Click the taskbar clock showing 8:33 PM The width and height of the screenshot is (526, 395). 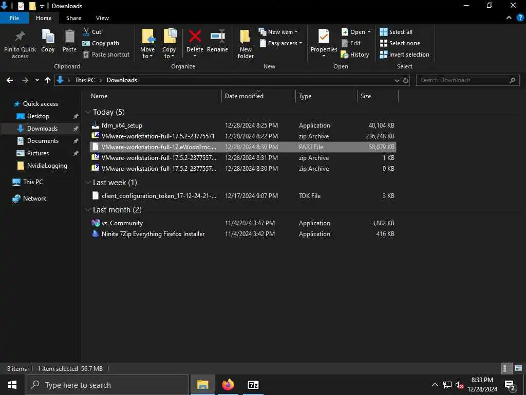(482, 385)
